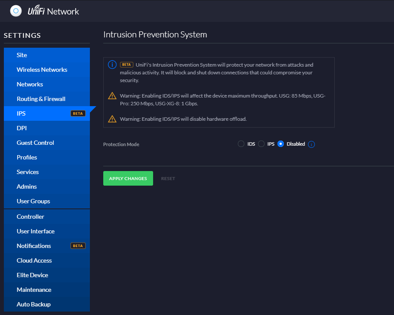Click the BETA badge next to IPS
This screenshot has height=315, width=394.
point(78,113)
